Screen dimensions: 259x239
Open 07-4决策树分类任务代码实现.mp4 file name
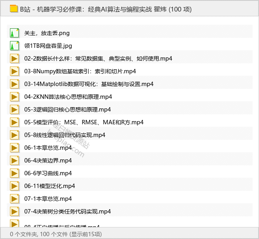[x=68, y=212]
